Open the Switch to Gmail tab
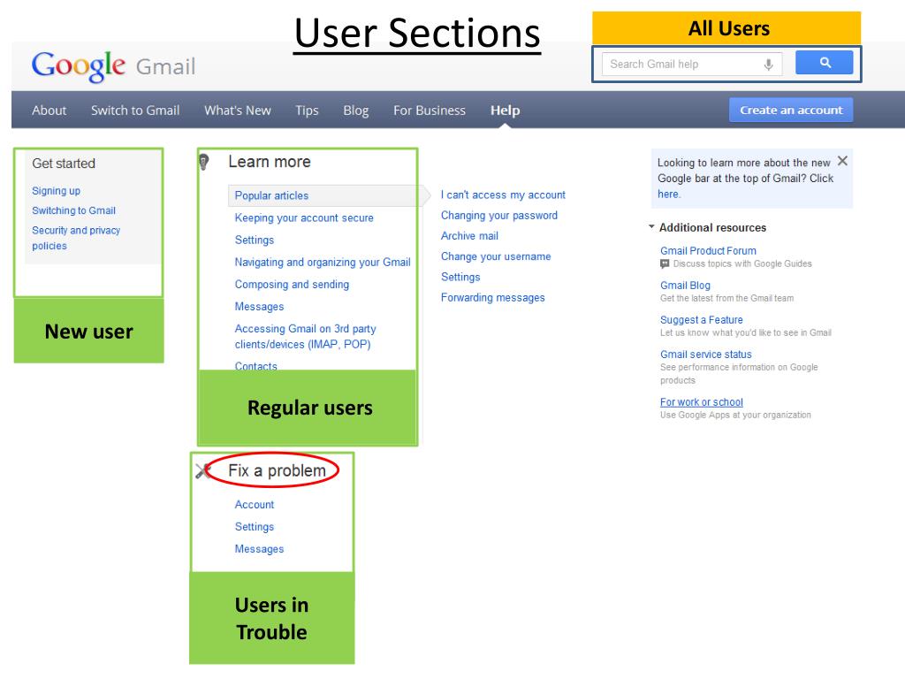Image resolution: width=905 pixels, height=679 pixels. click(x=135, y=111)
